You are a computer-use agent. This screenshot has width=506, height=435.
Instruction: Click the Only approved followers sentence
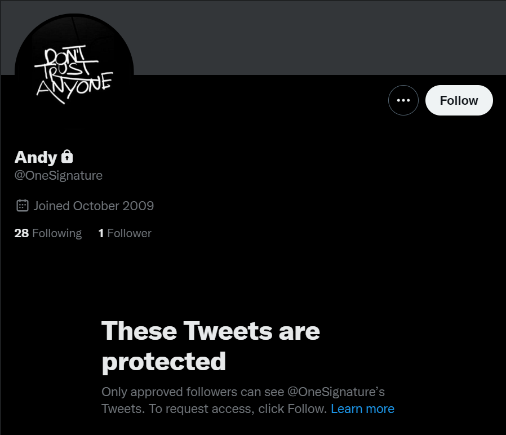tap(193, 391)
